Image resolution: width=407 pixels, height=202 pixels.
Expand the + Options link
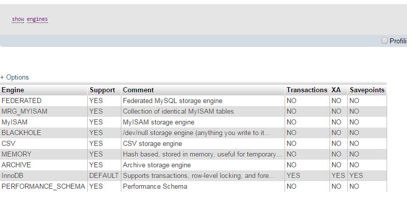pos(14,78)
